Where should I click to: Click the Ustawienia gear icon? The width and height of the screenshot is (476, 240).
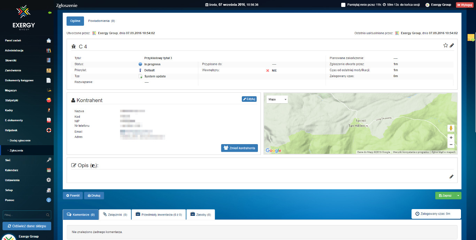(x=49, y=180)
